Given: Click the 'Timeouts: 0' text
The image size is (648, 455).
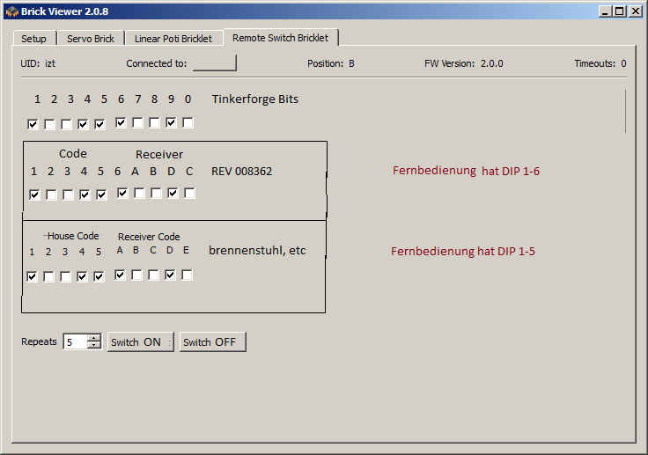Looking at the screenshot, I should pos(600,63).
